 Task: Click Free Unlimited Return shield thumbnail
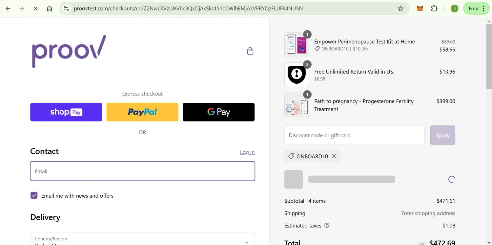pyautogui.click(x=297, y=75)
